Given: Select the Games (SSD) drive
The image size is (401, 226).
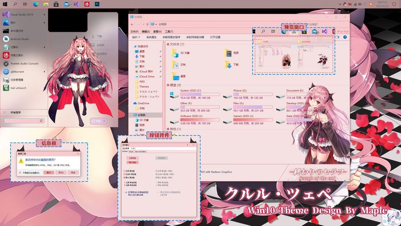Looking at the screenshot, I should pos(248,119).
